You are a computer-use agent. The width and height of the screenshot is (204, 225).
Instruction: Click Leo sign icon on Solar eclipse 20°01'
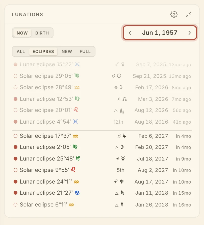[76, 110]
